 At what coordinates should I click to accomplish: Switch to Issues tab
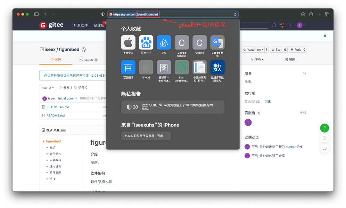pyautogui.click(x=88, y=60)
